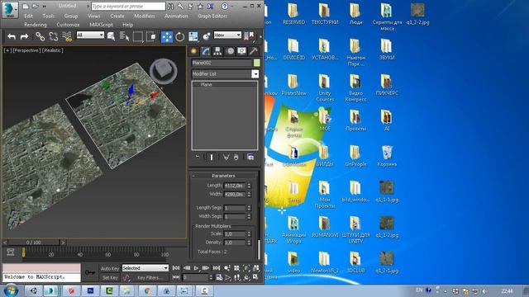Open the Motion command panel tab
The image size is (529, 297).
(x=230, y=51)
